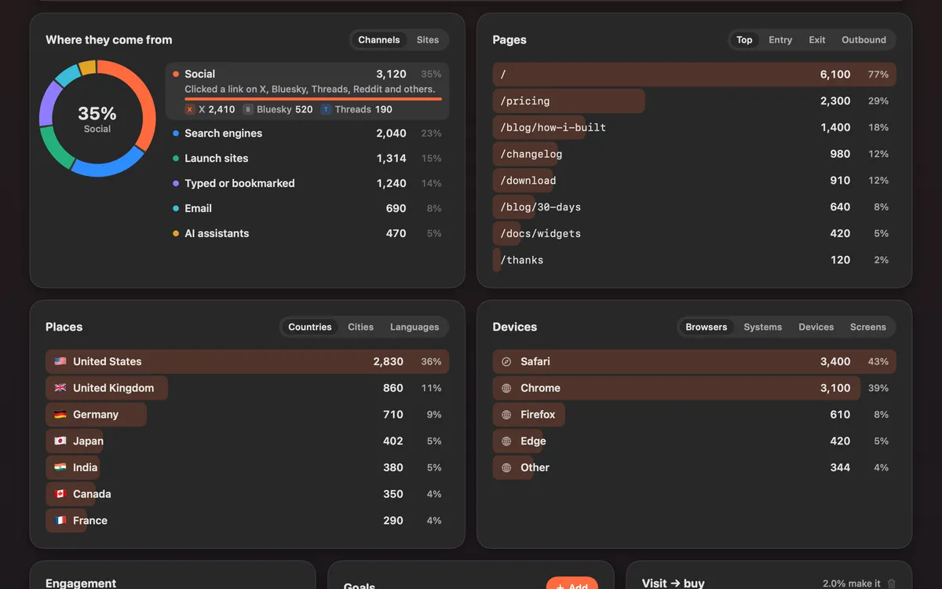Show Entry pages tab

coord(780,40)
